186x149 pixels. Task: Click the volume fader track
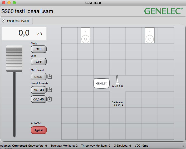[14, 105]
